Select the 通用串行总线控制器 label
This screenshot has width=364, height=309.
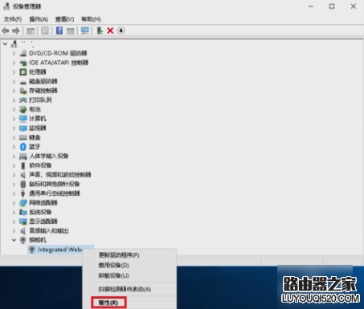(55, 193)
